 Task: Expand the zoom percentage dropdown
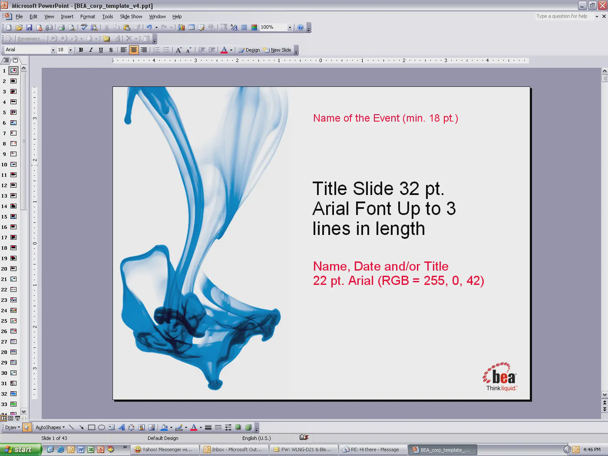(290, 27)
